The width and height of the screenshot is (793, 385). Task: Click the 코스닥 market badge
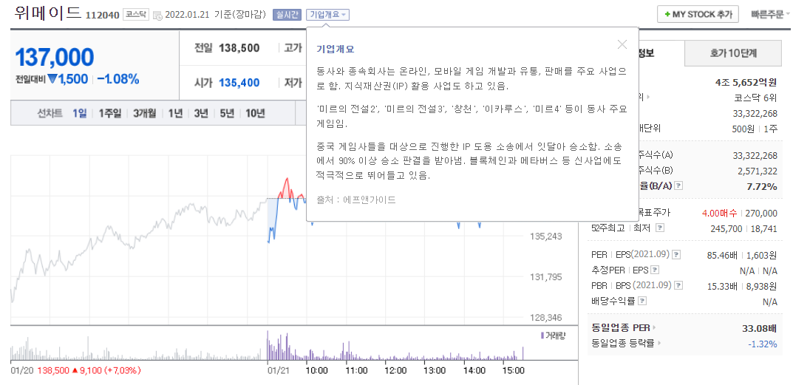[x=137, y=15]
